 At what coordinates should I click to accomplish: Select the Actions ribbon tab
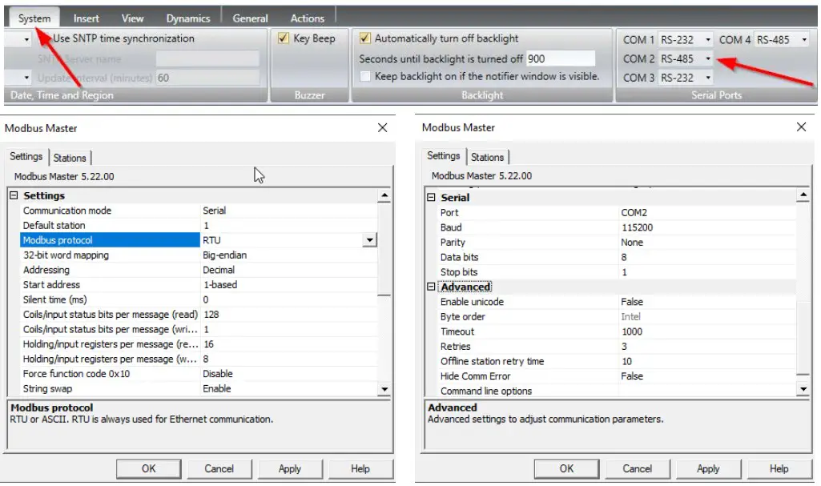(x=307, y=16)
